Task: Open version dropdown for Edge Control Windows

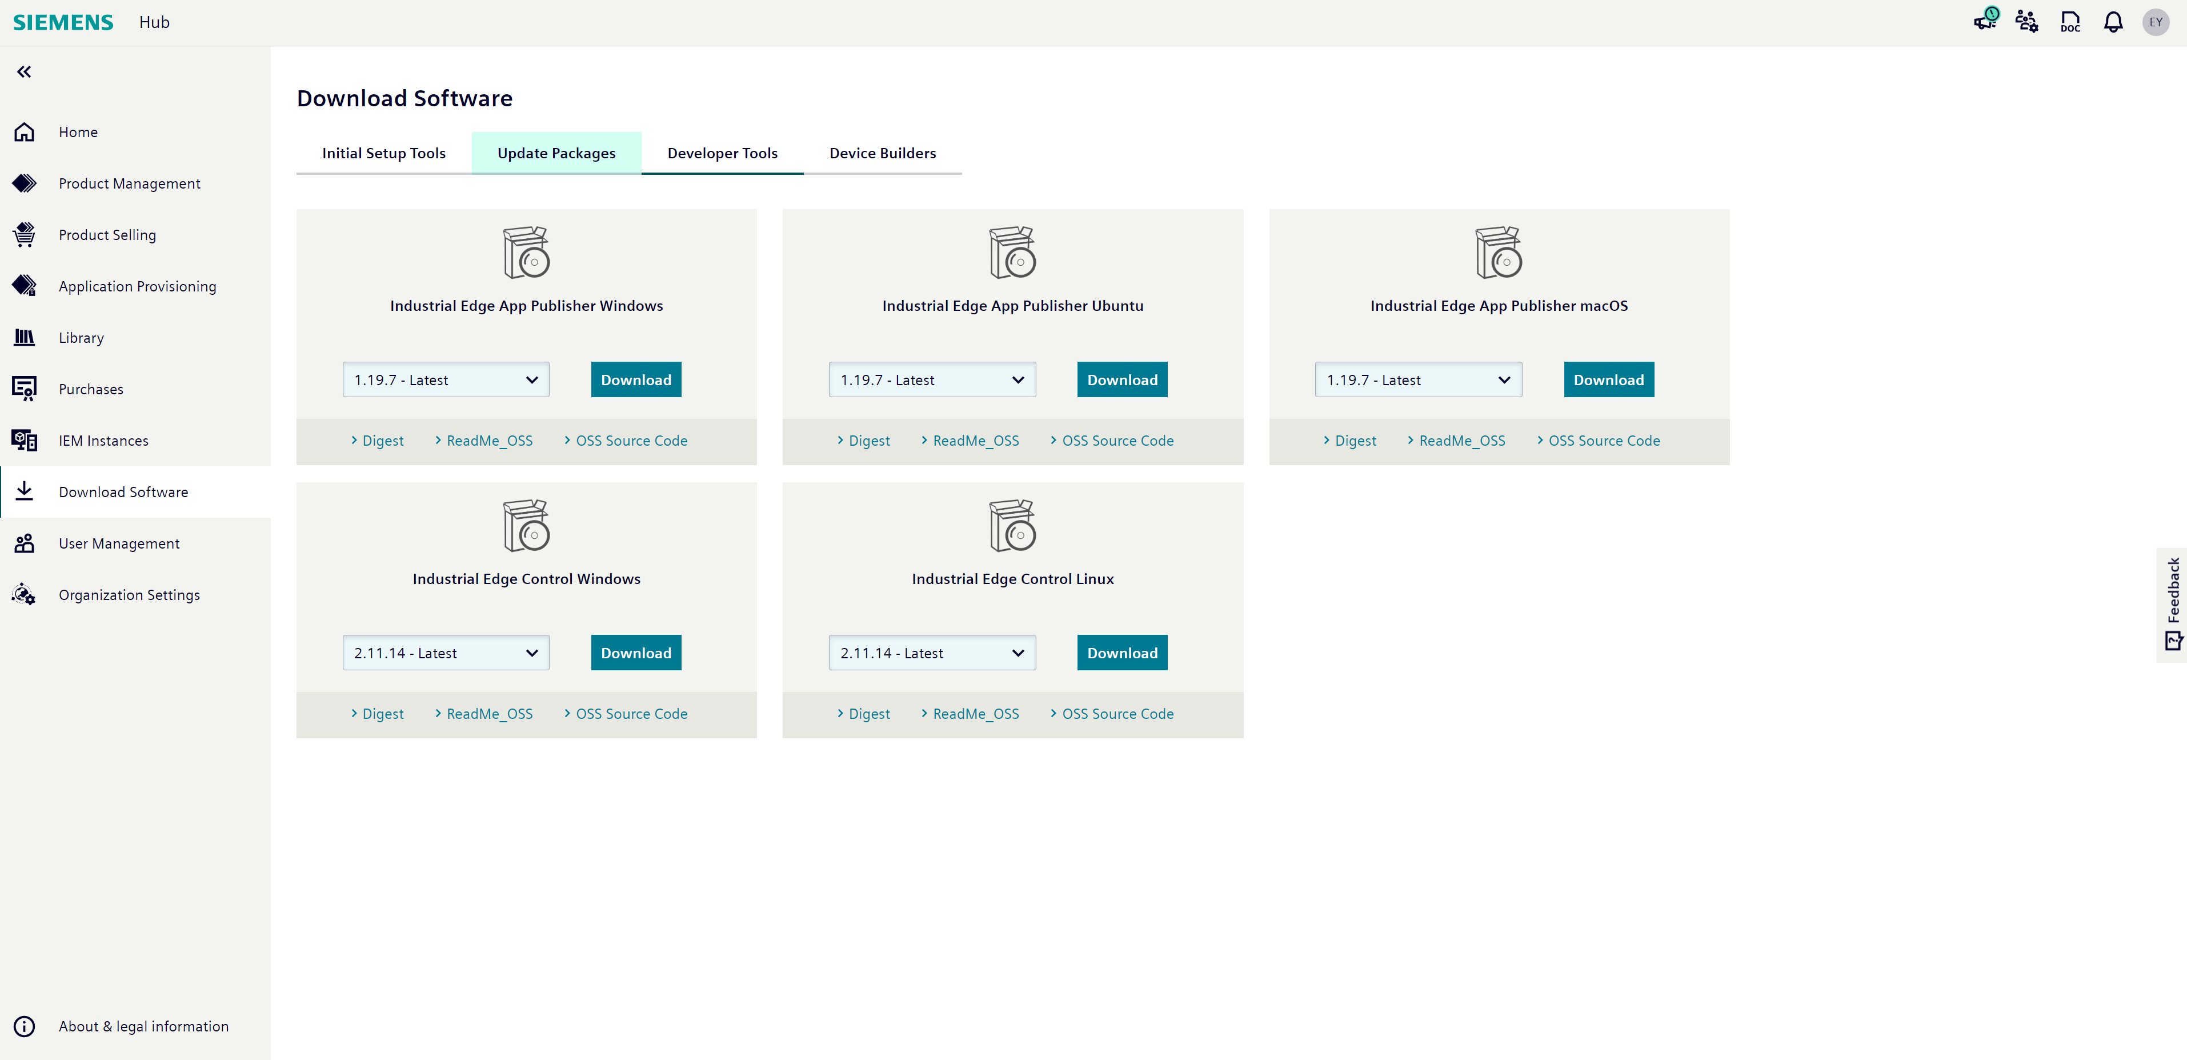Action: (x=446, y=653)
